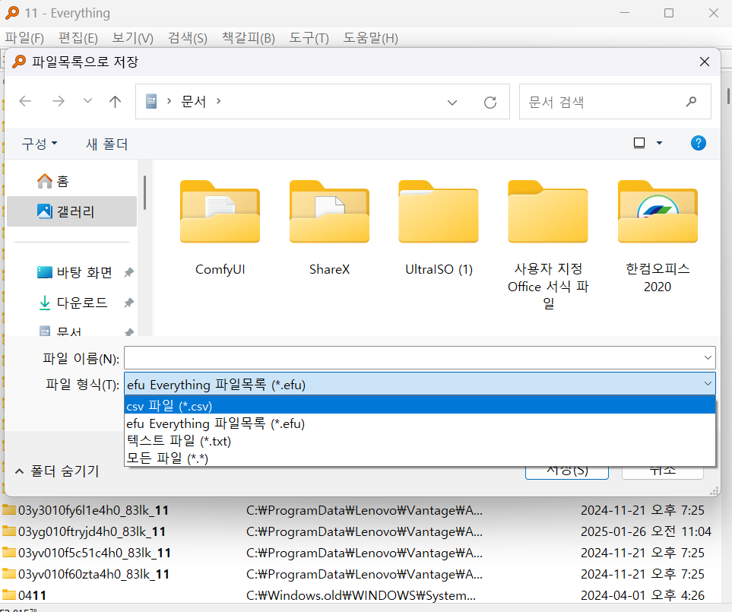Click 문서 breadcrumb in address bar
Viewport: 732px width, 612px height.
pos(193,101)
